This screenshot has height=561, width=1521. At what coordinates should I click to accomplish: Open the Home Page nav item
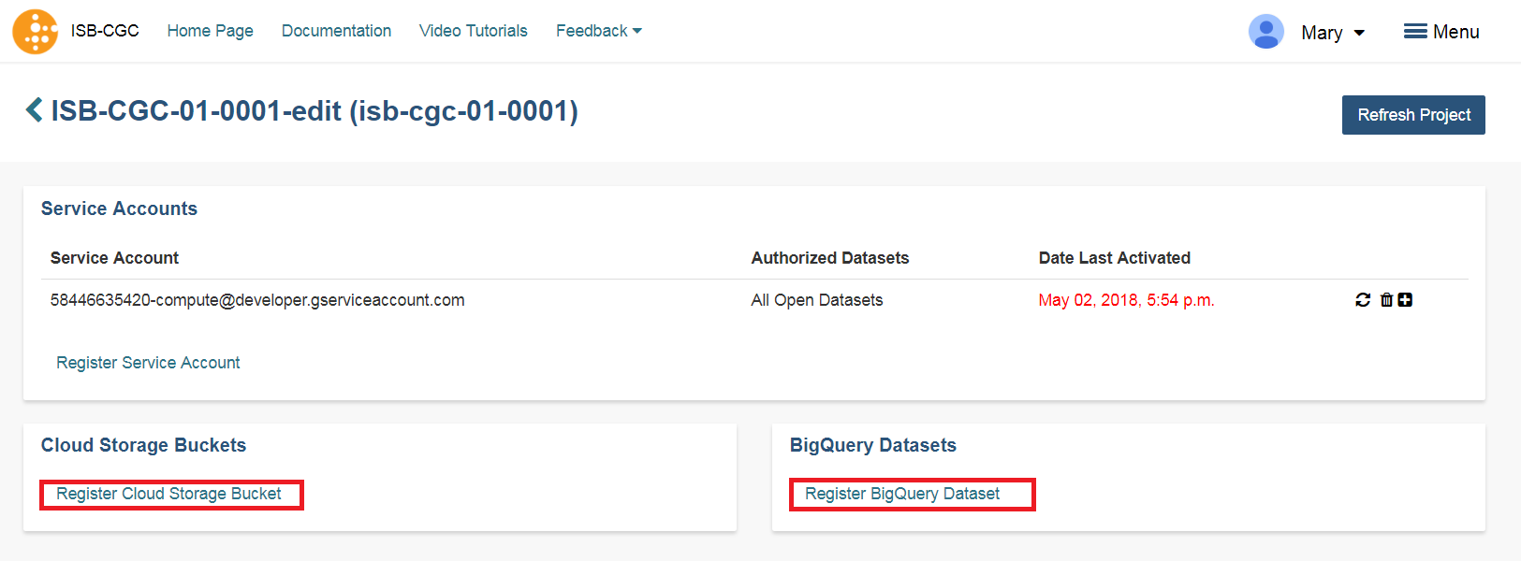tap(211, 31)
